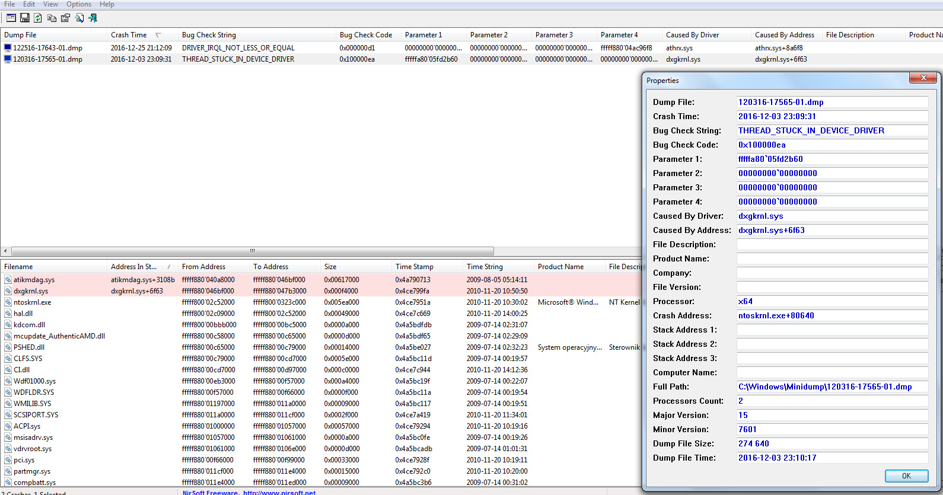The height and width of the screenshot is (495, 943).
Task: Click the Properties toolbar icon
Action: pos(65,18)
